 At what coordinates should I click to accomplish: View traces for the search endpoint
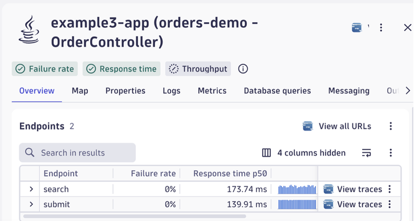(x=359, y=189)
